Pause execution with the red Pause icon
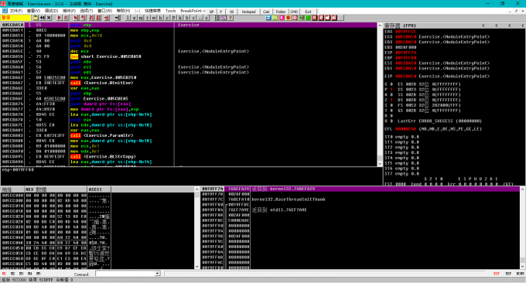The height and width of the screenshot is (283, 526). [66, 18]
